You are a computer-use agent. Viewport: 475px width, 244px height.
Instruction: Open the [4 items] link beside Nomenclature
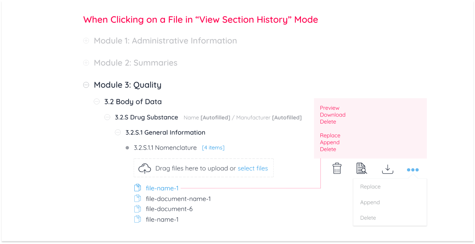[x=213, y=147]
